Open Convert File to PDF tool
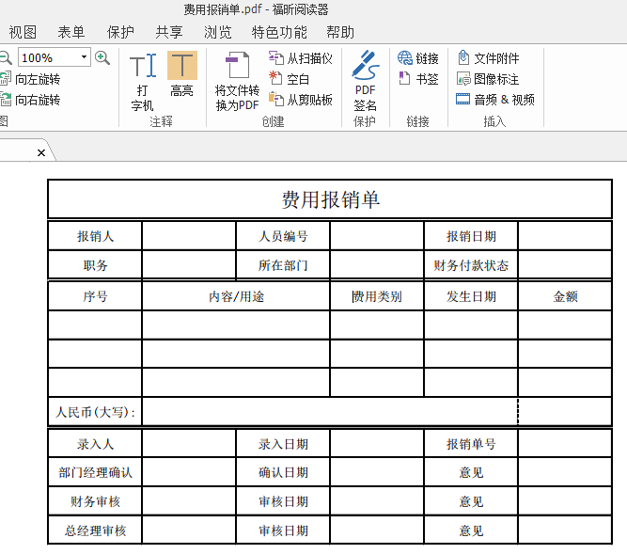This screenshot has height=554, width=627. click(237, 81)
